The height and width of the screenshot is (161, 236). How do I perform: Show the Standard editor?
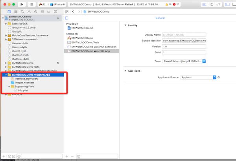204,4
